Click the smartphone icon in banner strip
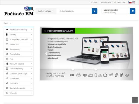This screenshot has width=139, height=104. click(x=96, y=75)
